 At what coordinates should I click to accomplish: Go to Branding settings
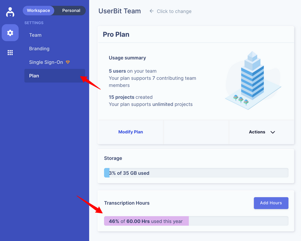tap(39, 49)
